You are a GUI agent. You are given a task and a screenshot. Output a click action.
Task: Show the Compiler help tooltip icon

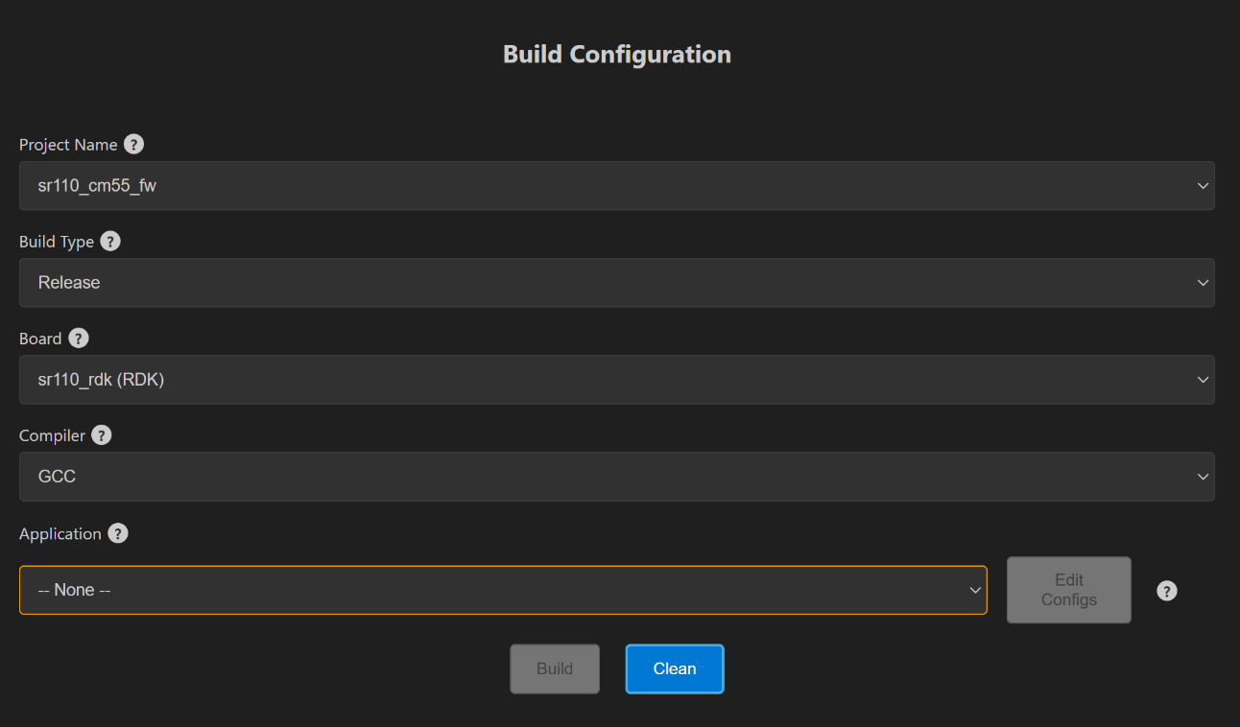point(102,435)
